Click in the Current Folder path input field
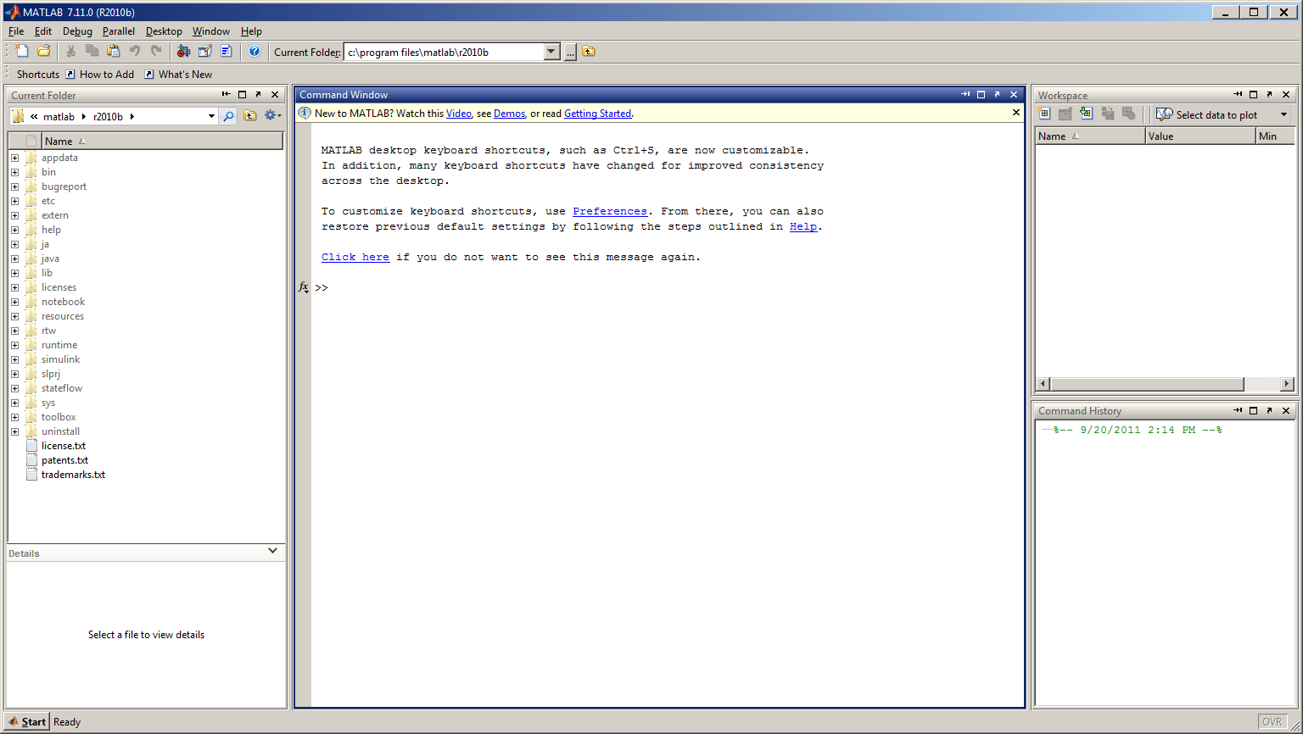 click(444, 53)
